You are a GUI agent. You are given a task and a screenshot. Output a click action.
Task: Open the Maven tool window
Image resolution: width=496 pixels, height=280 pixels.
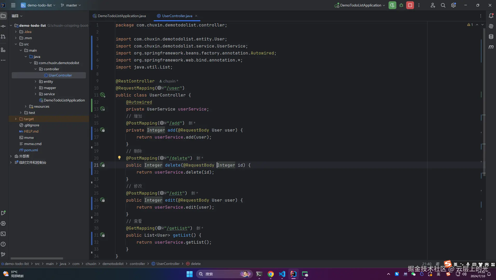491,47
